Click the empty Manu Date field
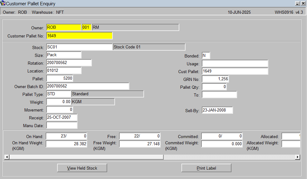The image size is (307, 179). pos(62,125)
